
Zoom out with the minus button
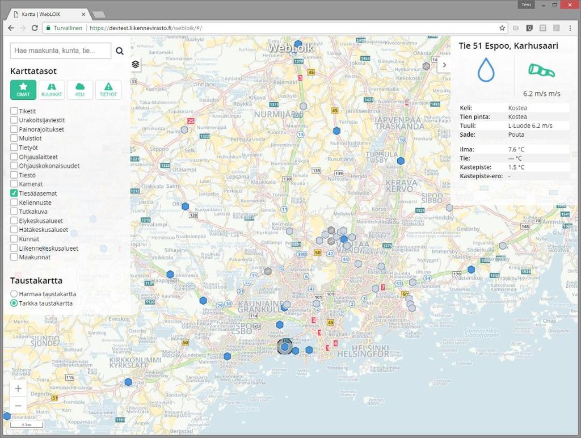point(18,406)
